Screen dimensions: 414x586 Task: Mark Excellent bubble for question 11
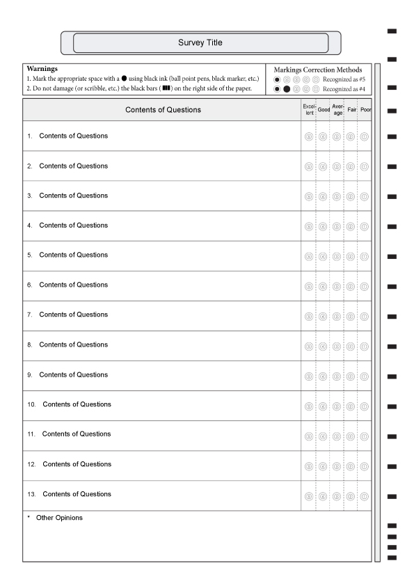(x=309, y=436)
